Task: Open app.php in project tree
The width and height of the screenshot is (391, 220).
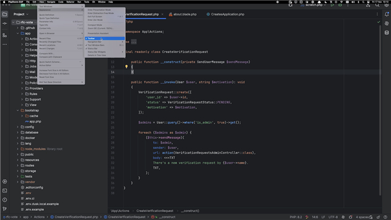Action: click(x=33, y=122)
